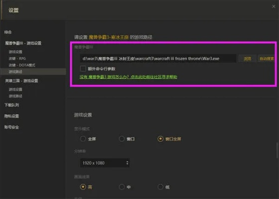This screenshot has height=199, width=279.
Task: Select 窗口全屏 display mode
Action: [160, 139]
